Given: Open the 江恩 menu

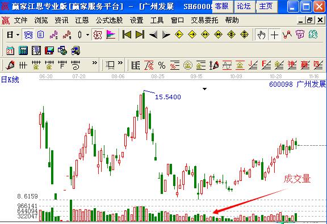Looking at the screenshot, I should [x=82, y=20].
